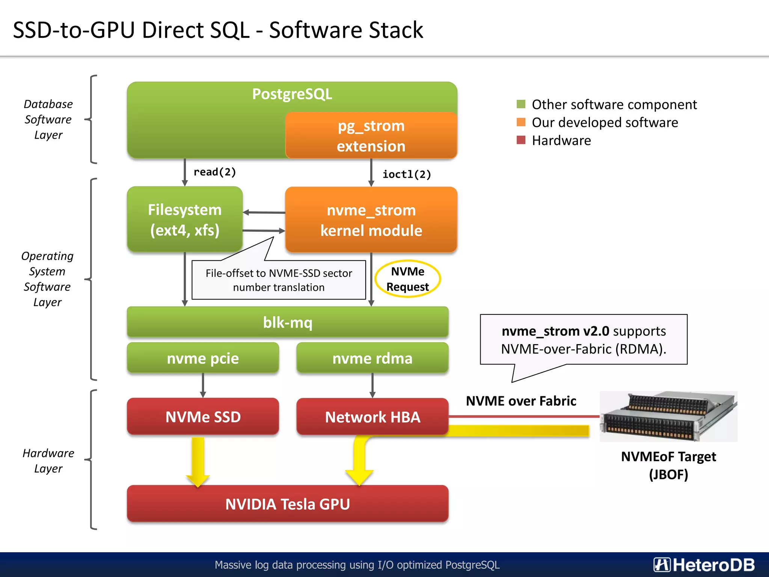Click the nvme_strom v2.0 speech callout
Viewport: 769px width, 577px height.
[x=584, y=340]
